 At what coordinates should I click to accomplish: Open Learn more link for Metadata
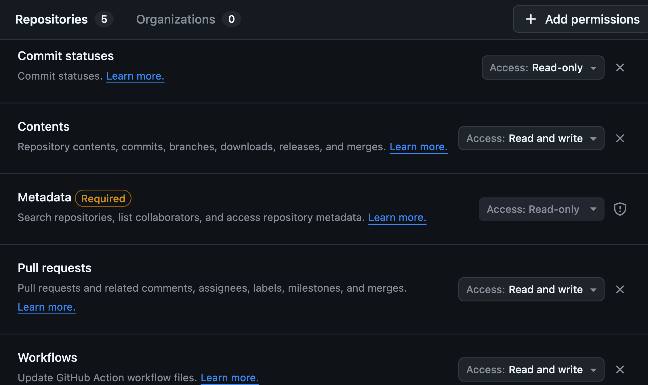(397, 217)
